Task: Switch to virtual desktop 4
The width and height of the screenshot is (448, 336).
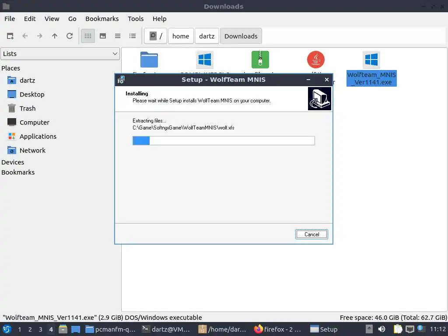Action: (x=51, y=329)
